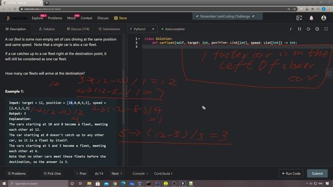The height and width of the screenshot is (187, 333).
Task: Open a new Chrome tab
Action: point(47,3)
